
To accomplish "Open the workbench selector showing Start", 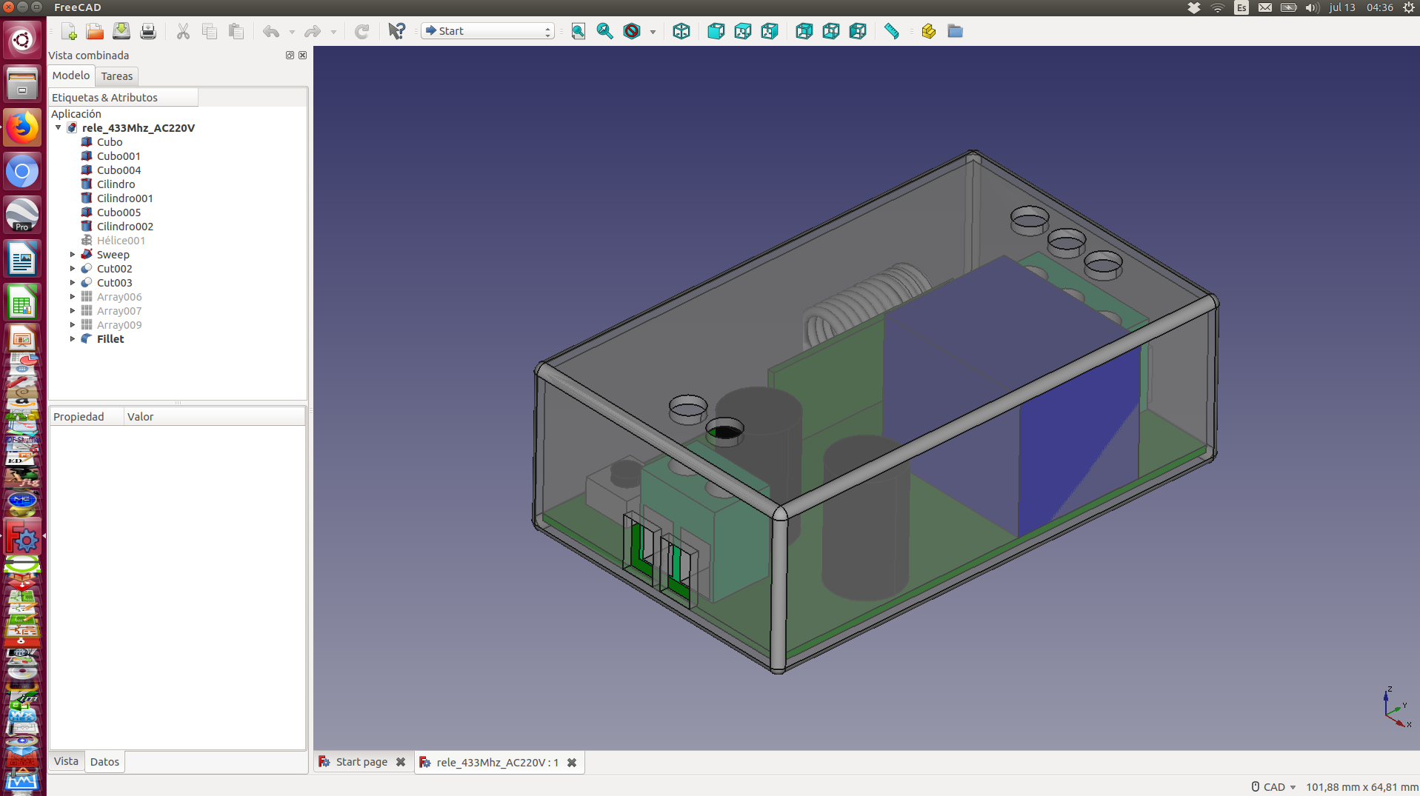I will 487,31.
